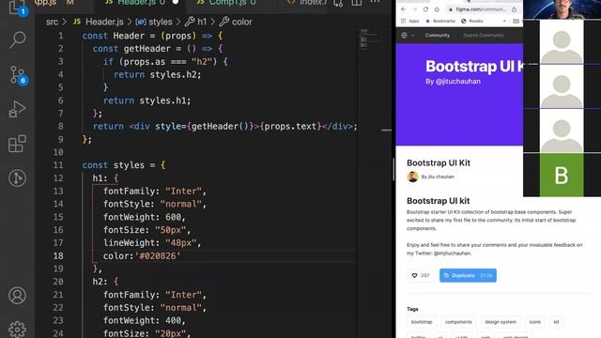Viewport: 601px width, 338px height.
Task: Click the blue Duplicate button
Action: (468, 275)
